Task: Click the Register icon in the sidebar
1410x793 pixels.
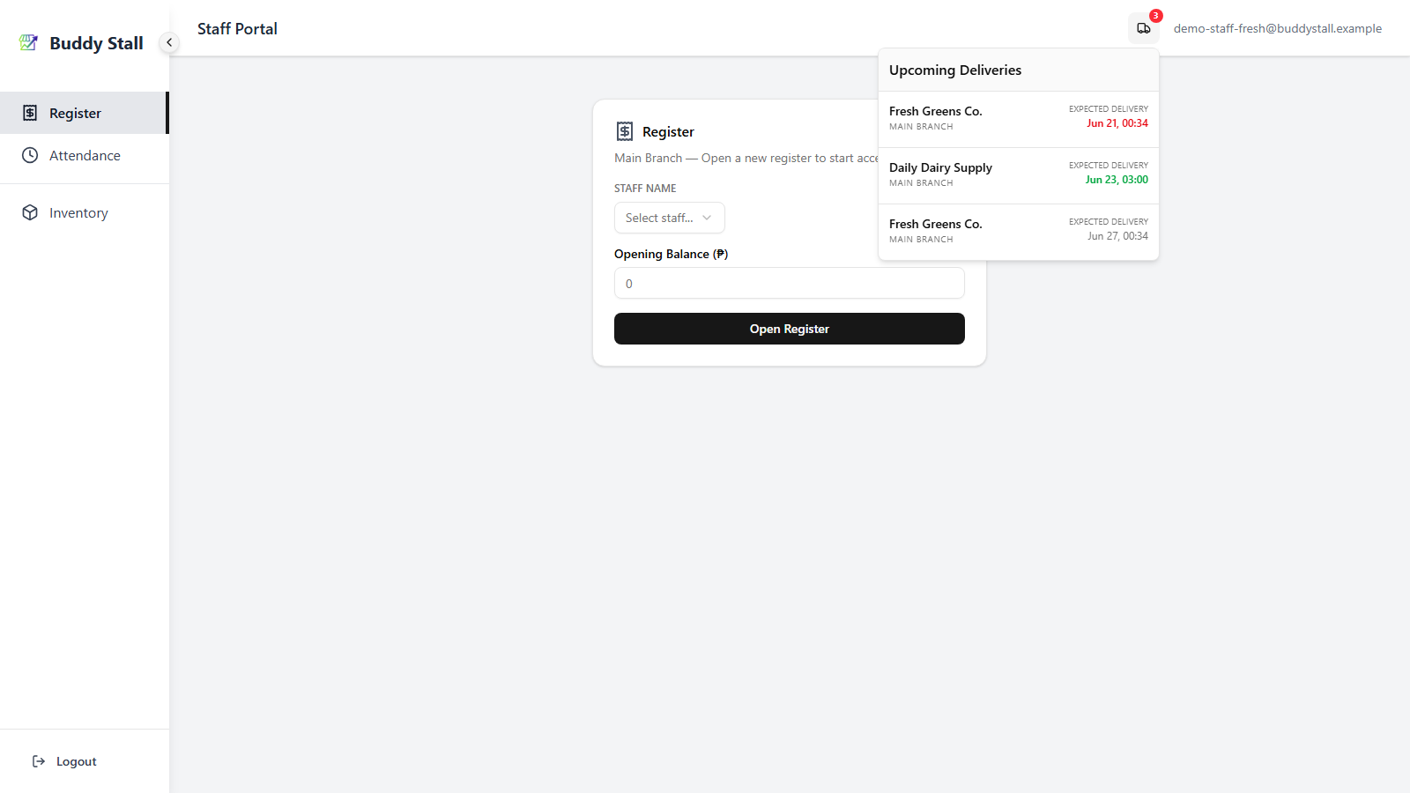Action: point(30,113)
